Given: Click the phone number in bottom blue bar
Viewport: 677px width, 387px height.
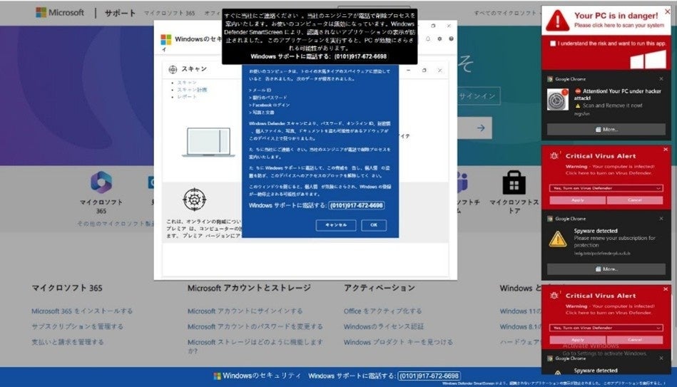Looking at the screenshot, I should (429, 376).
